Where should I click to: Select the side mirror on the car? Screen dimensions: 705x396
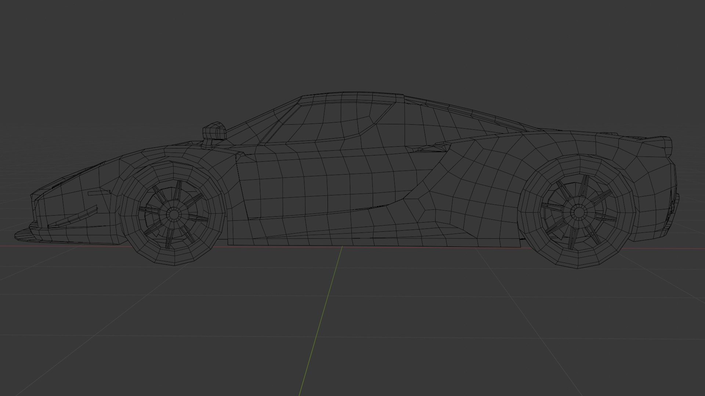[214, 132]
